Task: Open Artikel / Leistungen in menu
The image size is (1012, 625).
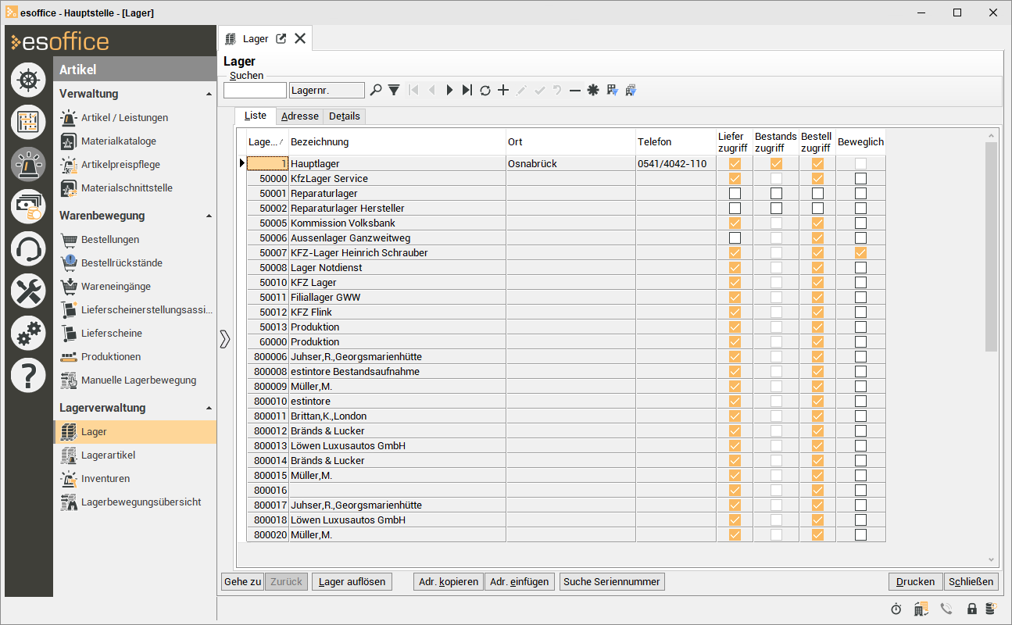Action: click(x=124, y=118)
